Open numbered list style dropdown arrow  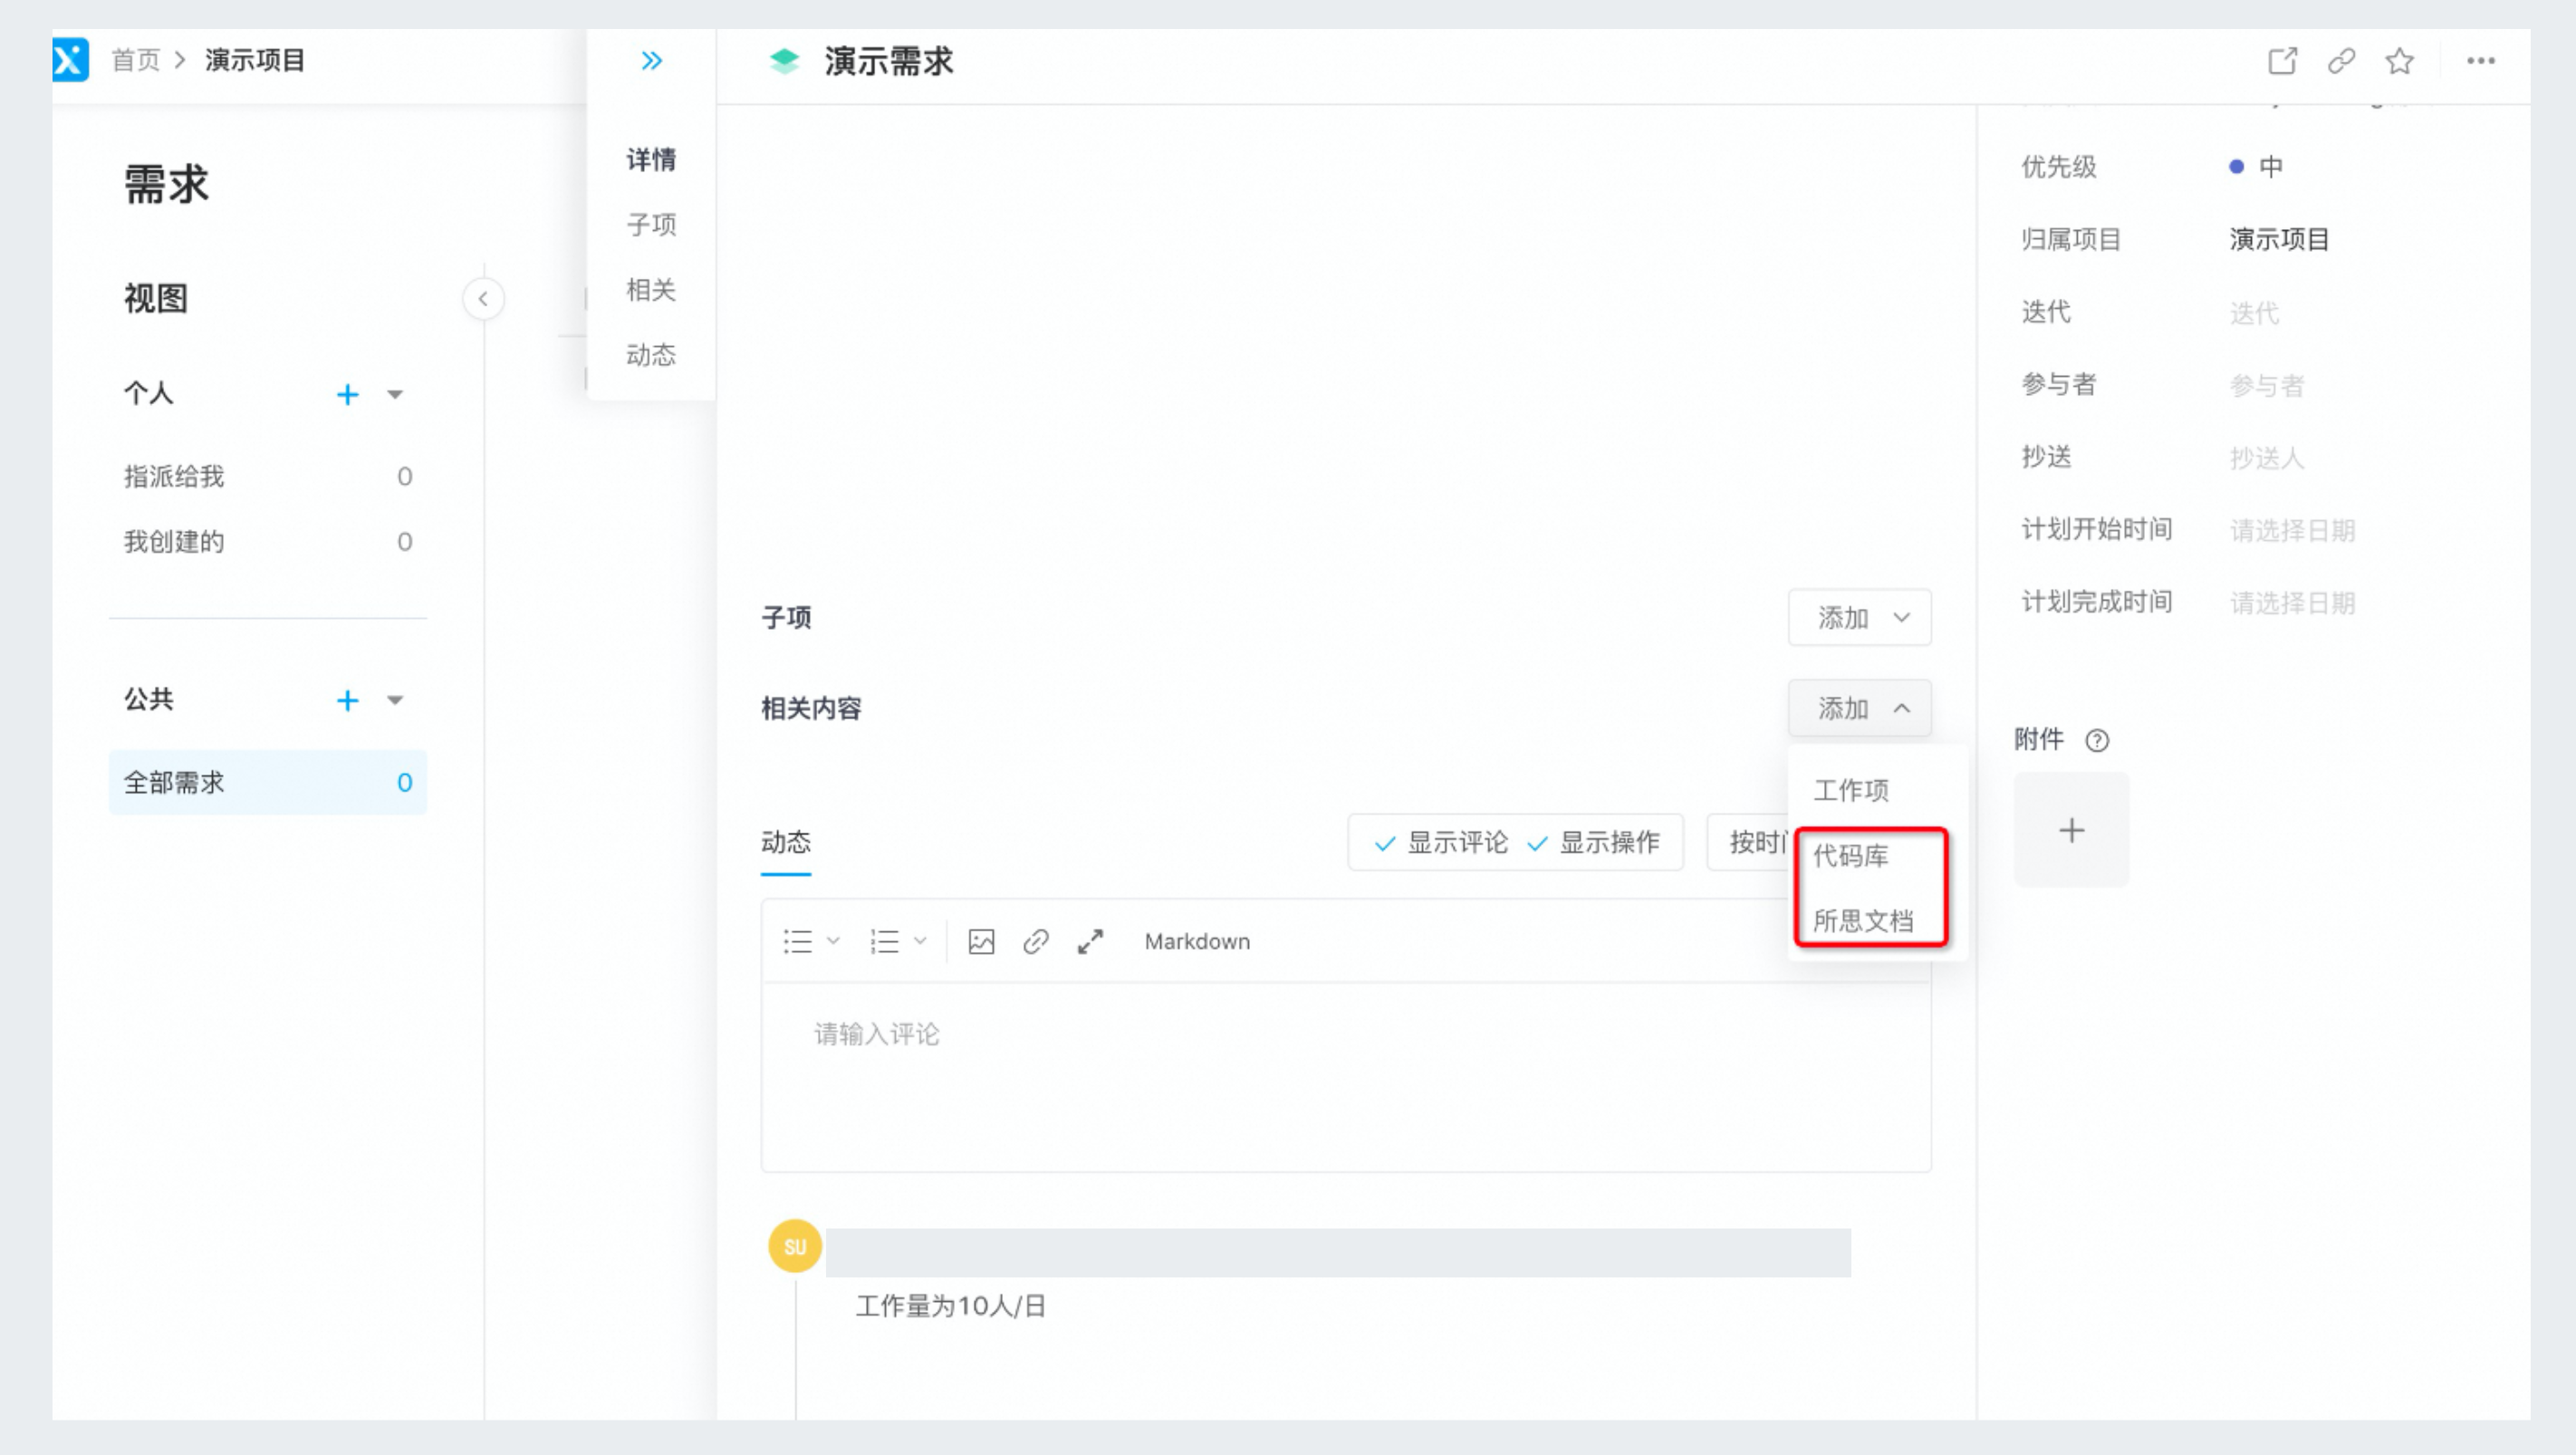point(920,941)
